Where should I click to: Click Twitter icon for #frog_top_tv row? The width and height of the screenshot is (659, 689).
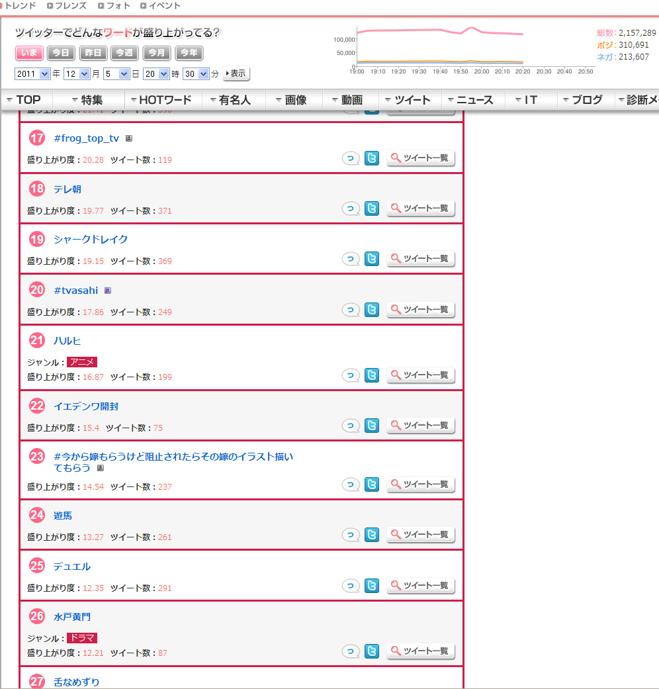[372, 158]
